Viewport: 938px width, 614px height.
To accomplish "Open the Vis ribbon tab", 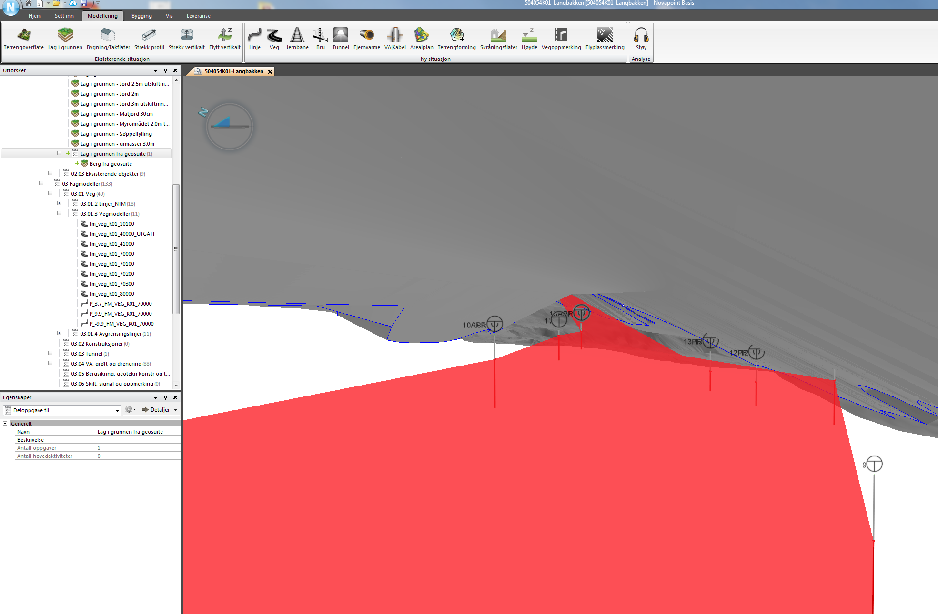I will click(x=169, y=16).
